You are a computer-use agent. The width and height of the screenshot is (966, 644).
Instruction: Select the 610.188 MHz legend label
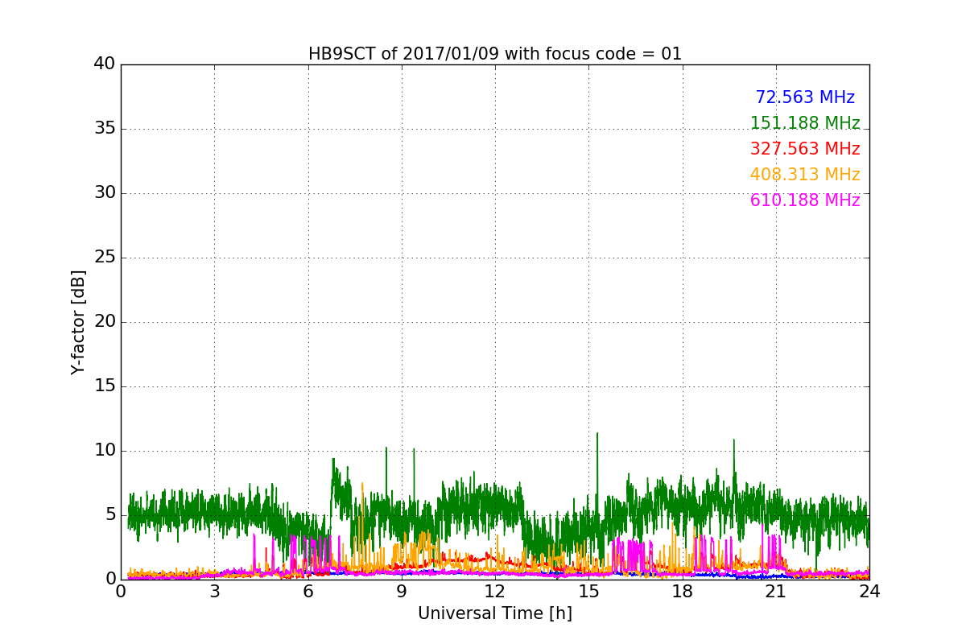pos(805,200)
